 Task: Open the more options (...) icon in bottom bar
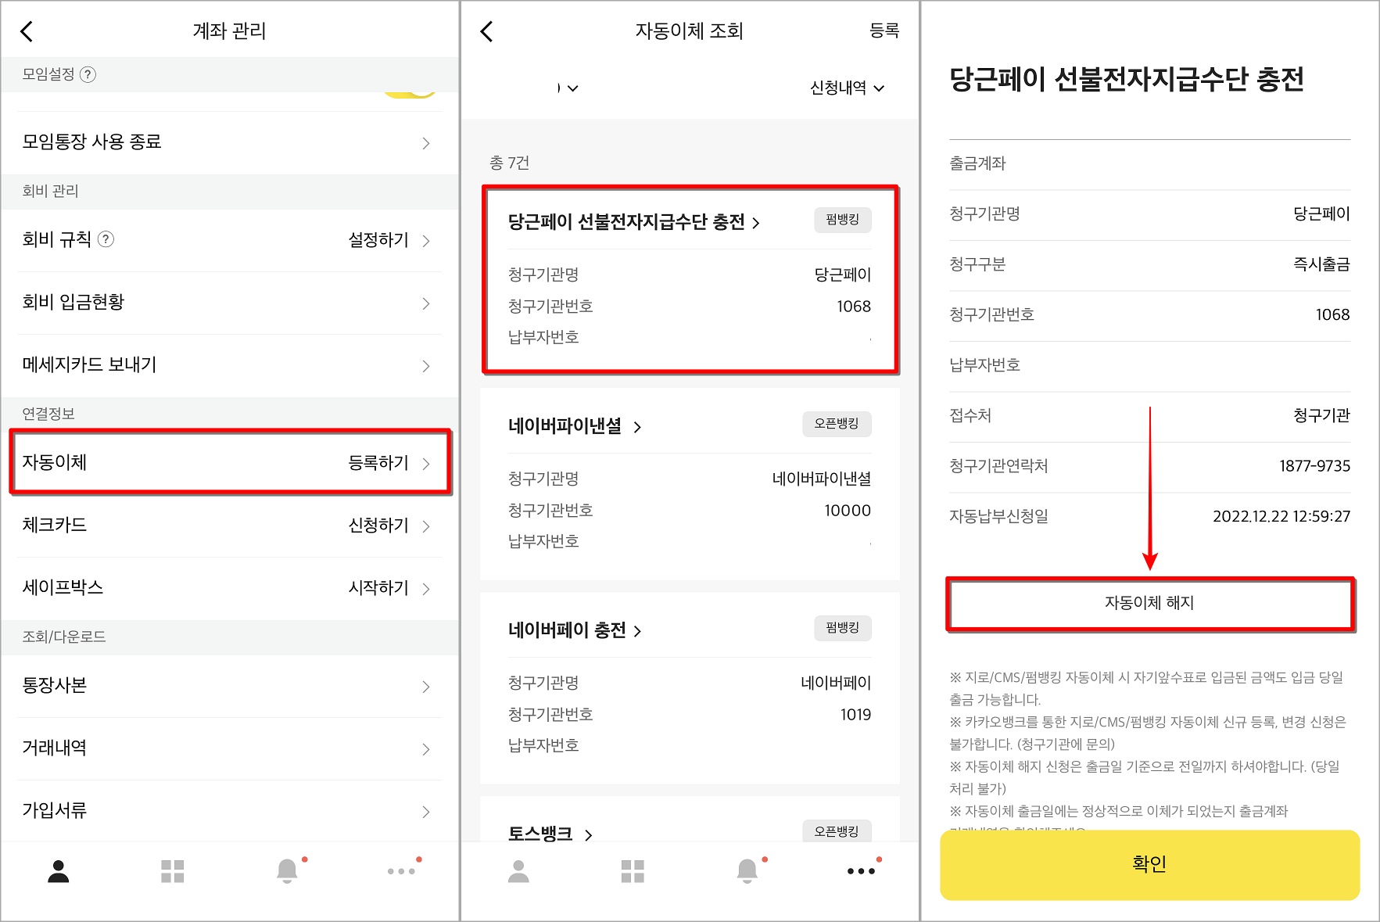coord(401,870)
